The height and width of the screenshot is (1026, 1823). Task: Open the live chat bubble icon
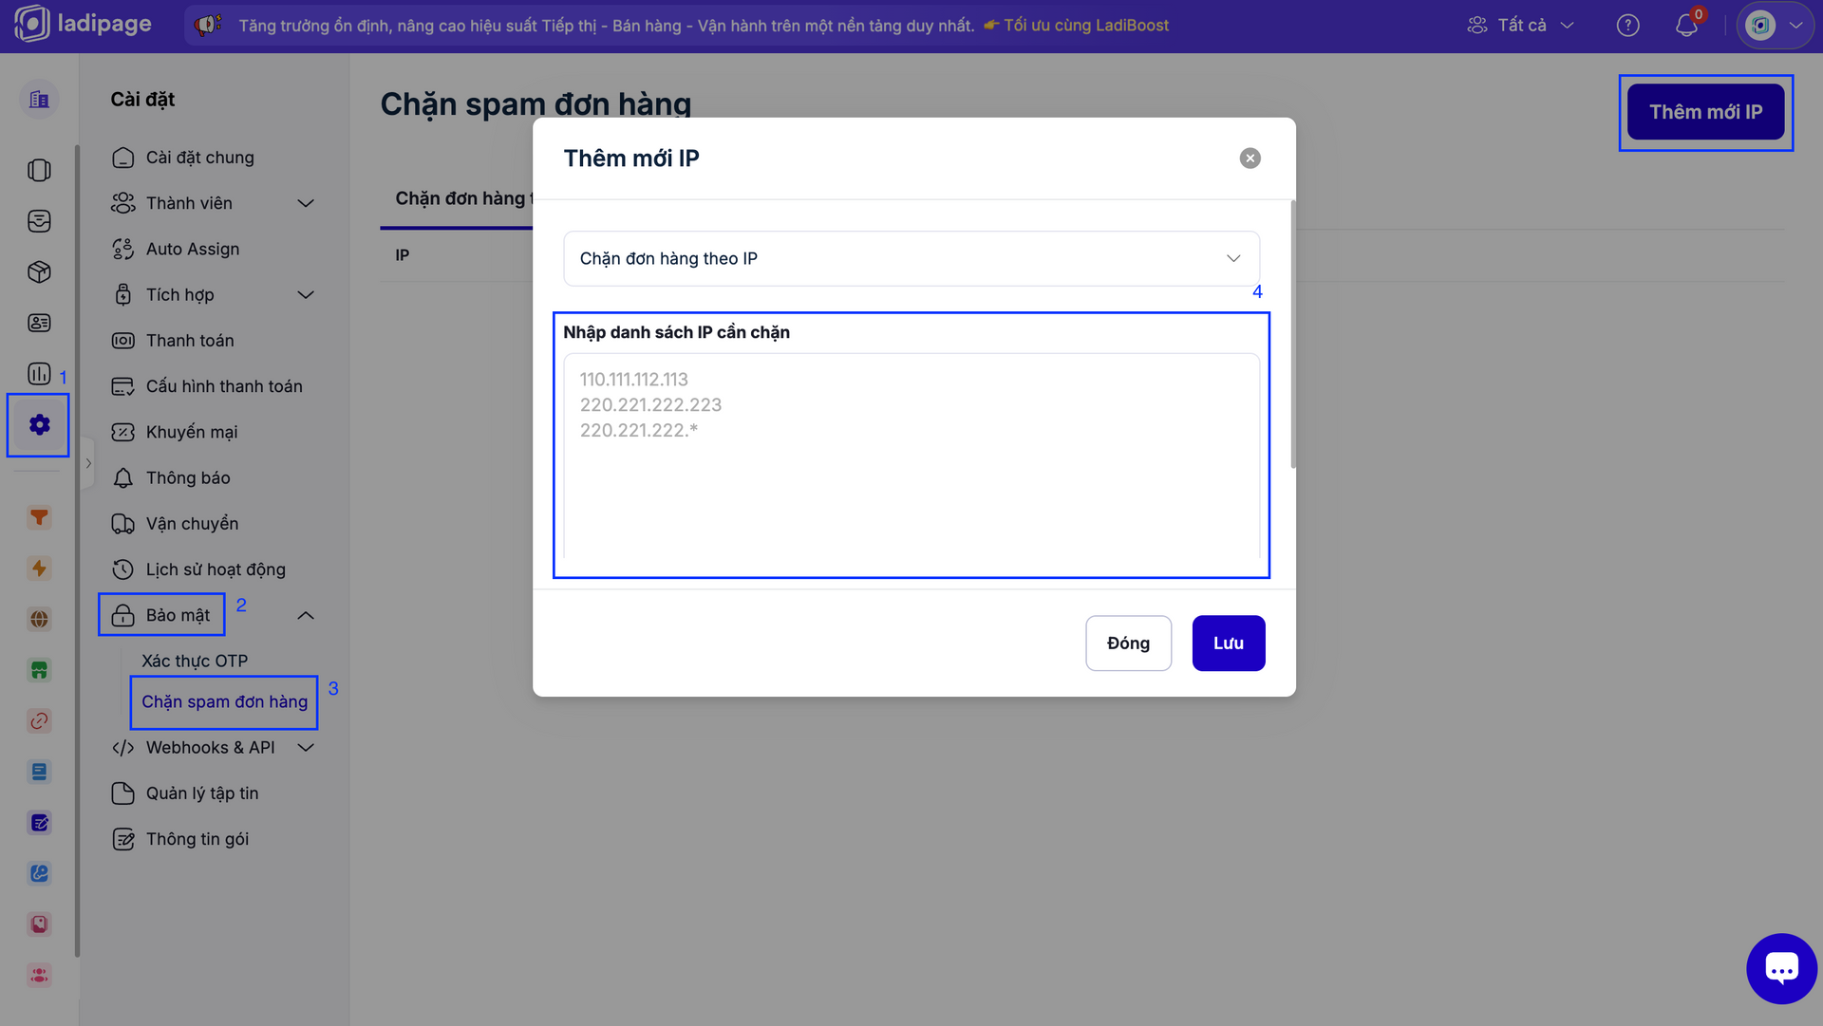point(1781,968)
